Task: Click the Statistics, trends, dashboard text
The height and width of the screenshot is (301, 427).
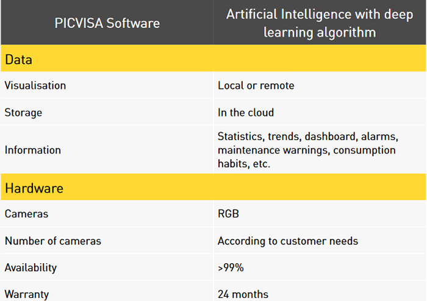Action: [307, 136]
